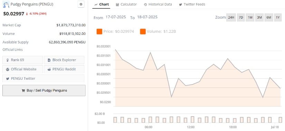Select the 24H zoom range

tap(231, 18)
